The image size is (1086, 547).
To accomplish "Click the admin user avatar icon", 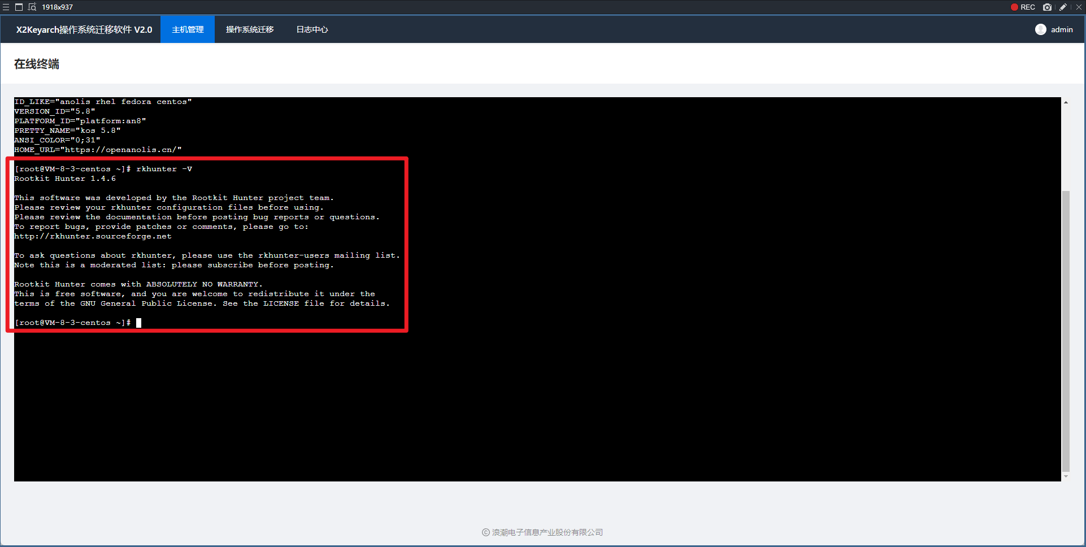I will tap(1040, 29).
